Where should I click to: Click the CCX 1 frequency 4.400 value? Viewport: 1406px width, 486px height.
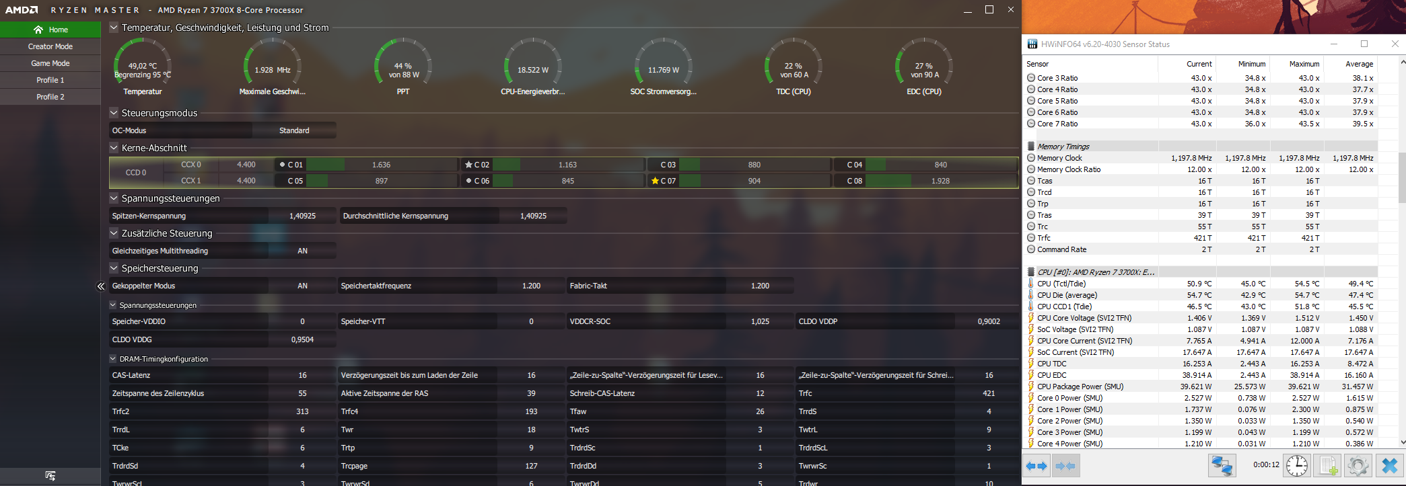pos(246,181)
